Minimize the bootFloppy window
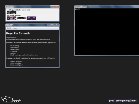The height and width of the screenshot is (104, 139). [x=49, y=25]
